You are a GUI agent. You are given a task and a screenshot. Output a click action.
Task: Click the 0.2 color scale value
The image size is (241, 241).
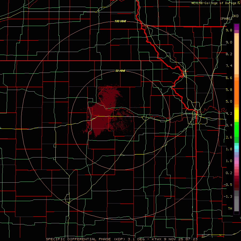[x=229, y=173]
